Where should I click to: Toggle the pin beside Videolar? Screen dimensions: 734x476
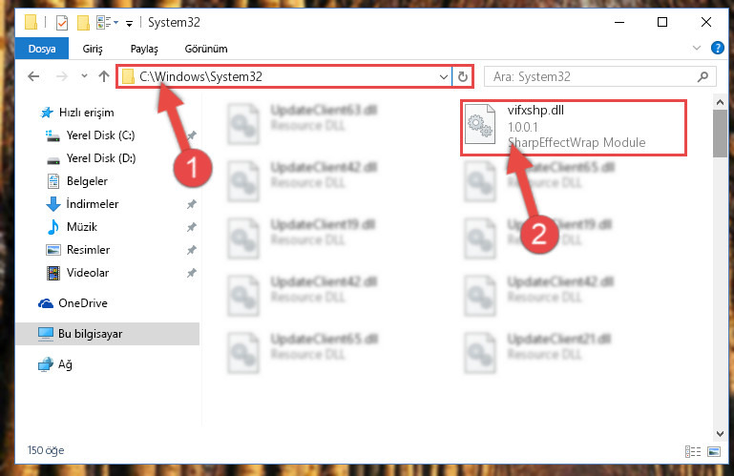pos(191,273)
